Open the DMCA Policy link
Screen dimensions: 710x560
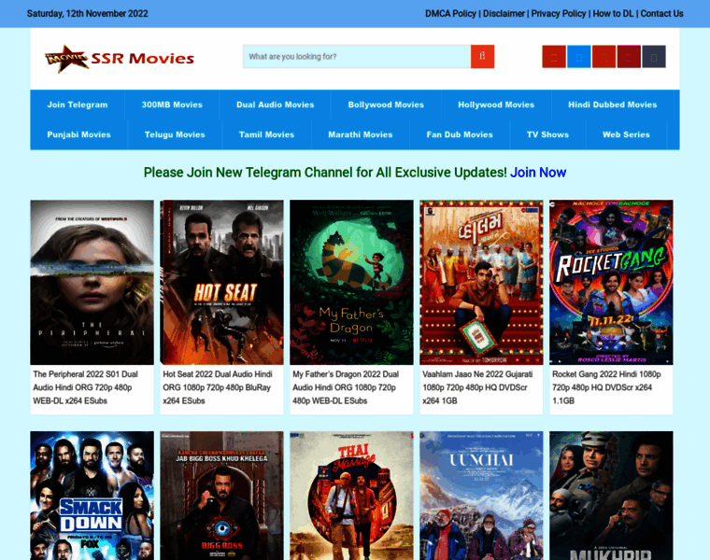(x=450, y=14)
